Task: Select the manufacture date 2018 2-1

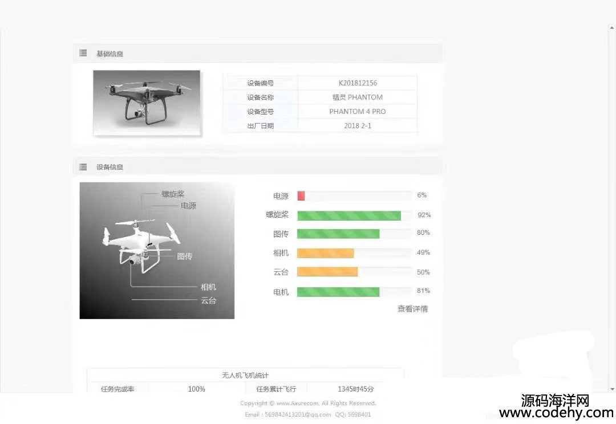Action: pos(358,125)
